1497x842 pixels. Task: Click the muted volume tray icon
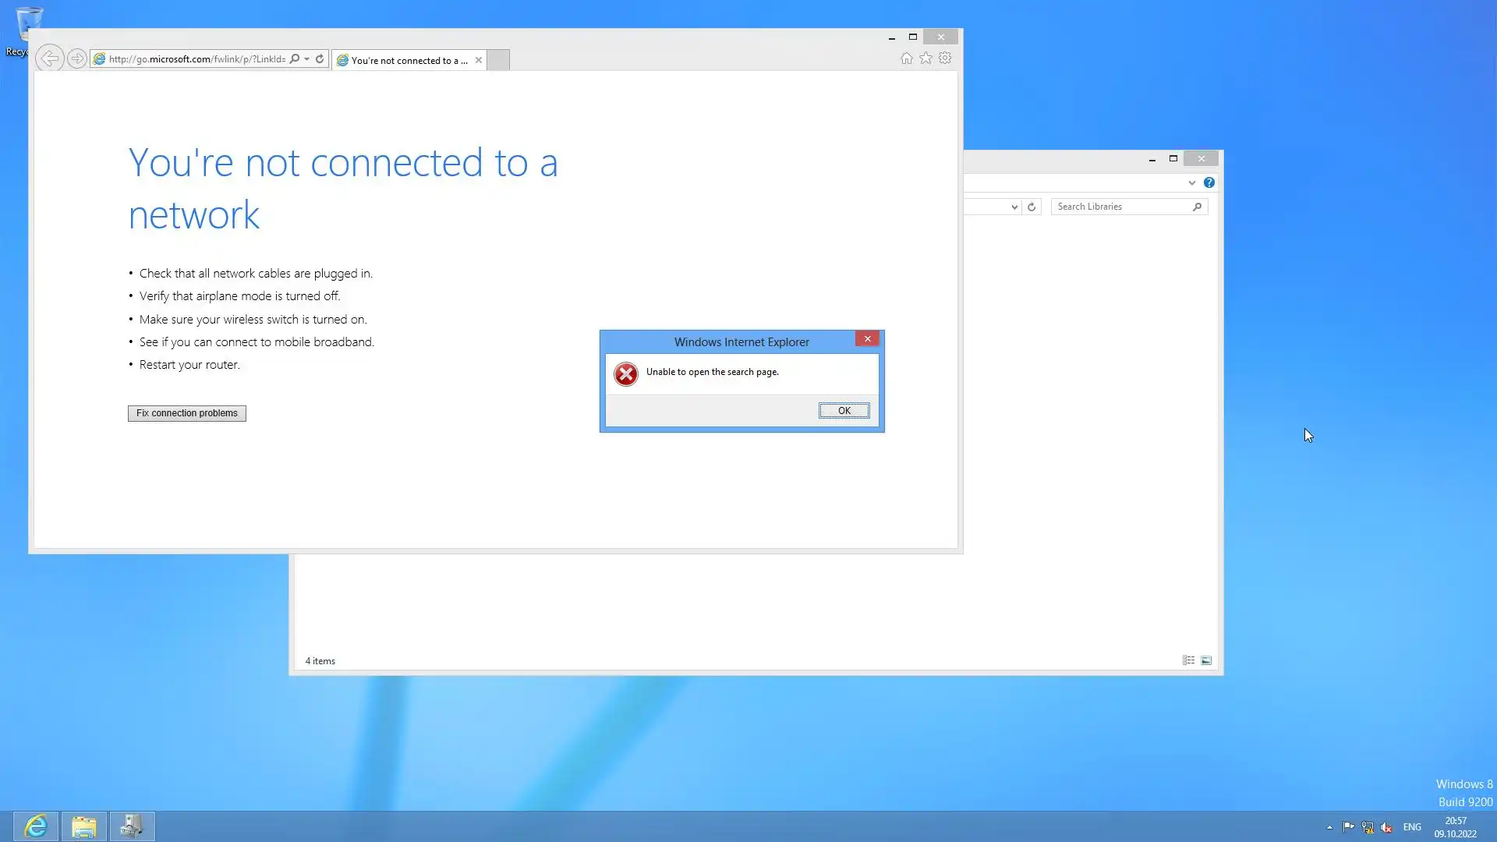click(1386, 827)
